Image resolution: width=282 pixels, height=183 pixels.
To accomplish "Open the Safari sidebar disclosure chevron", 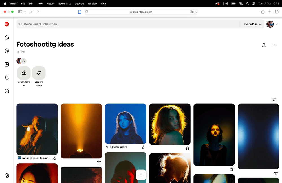I will point(25,12).
